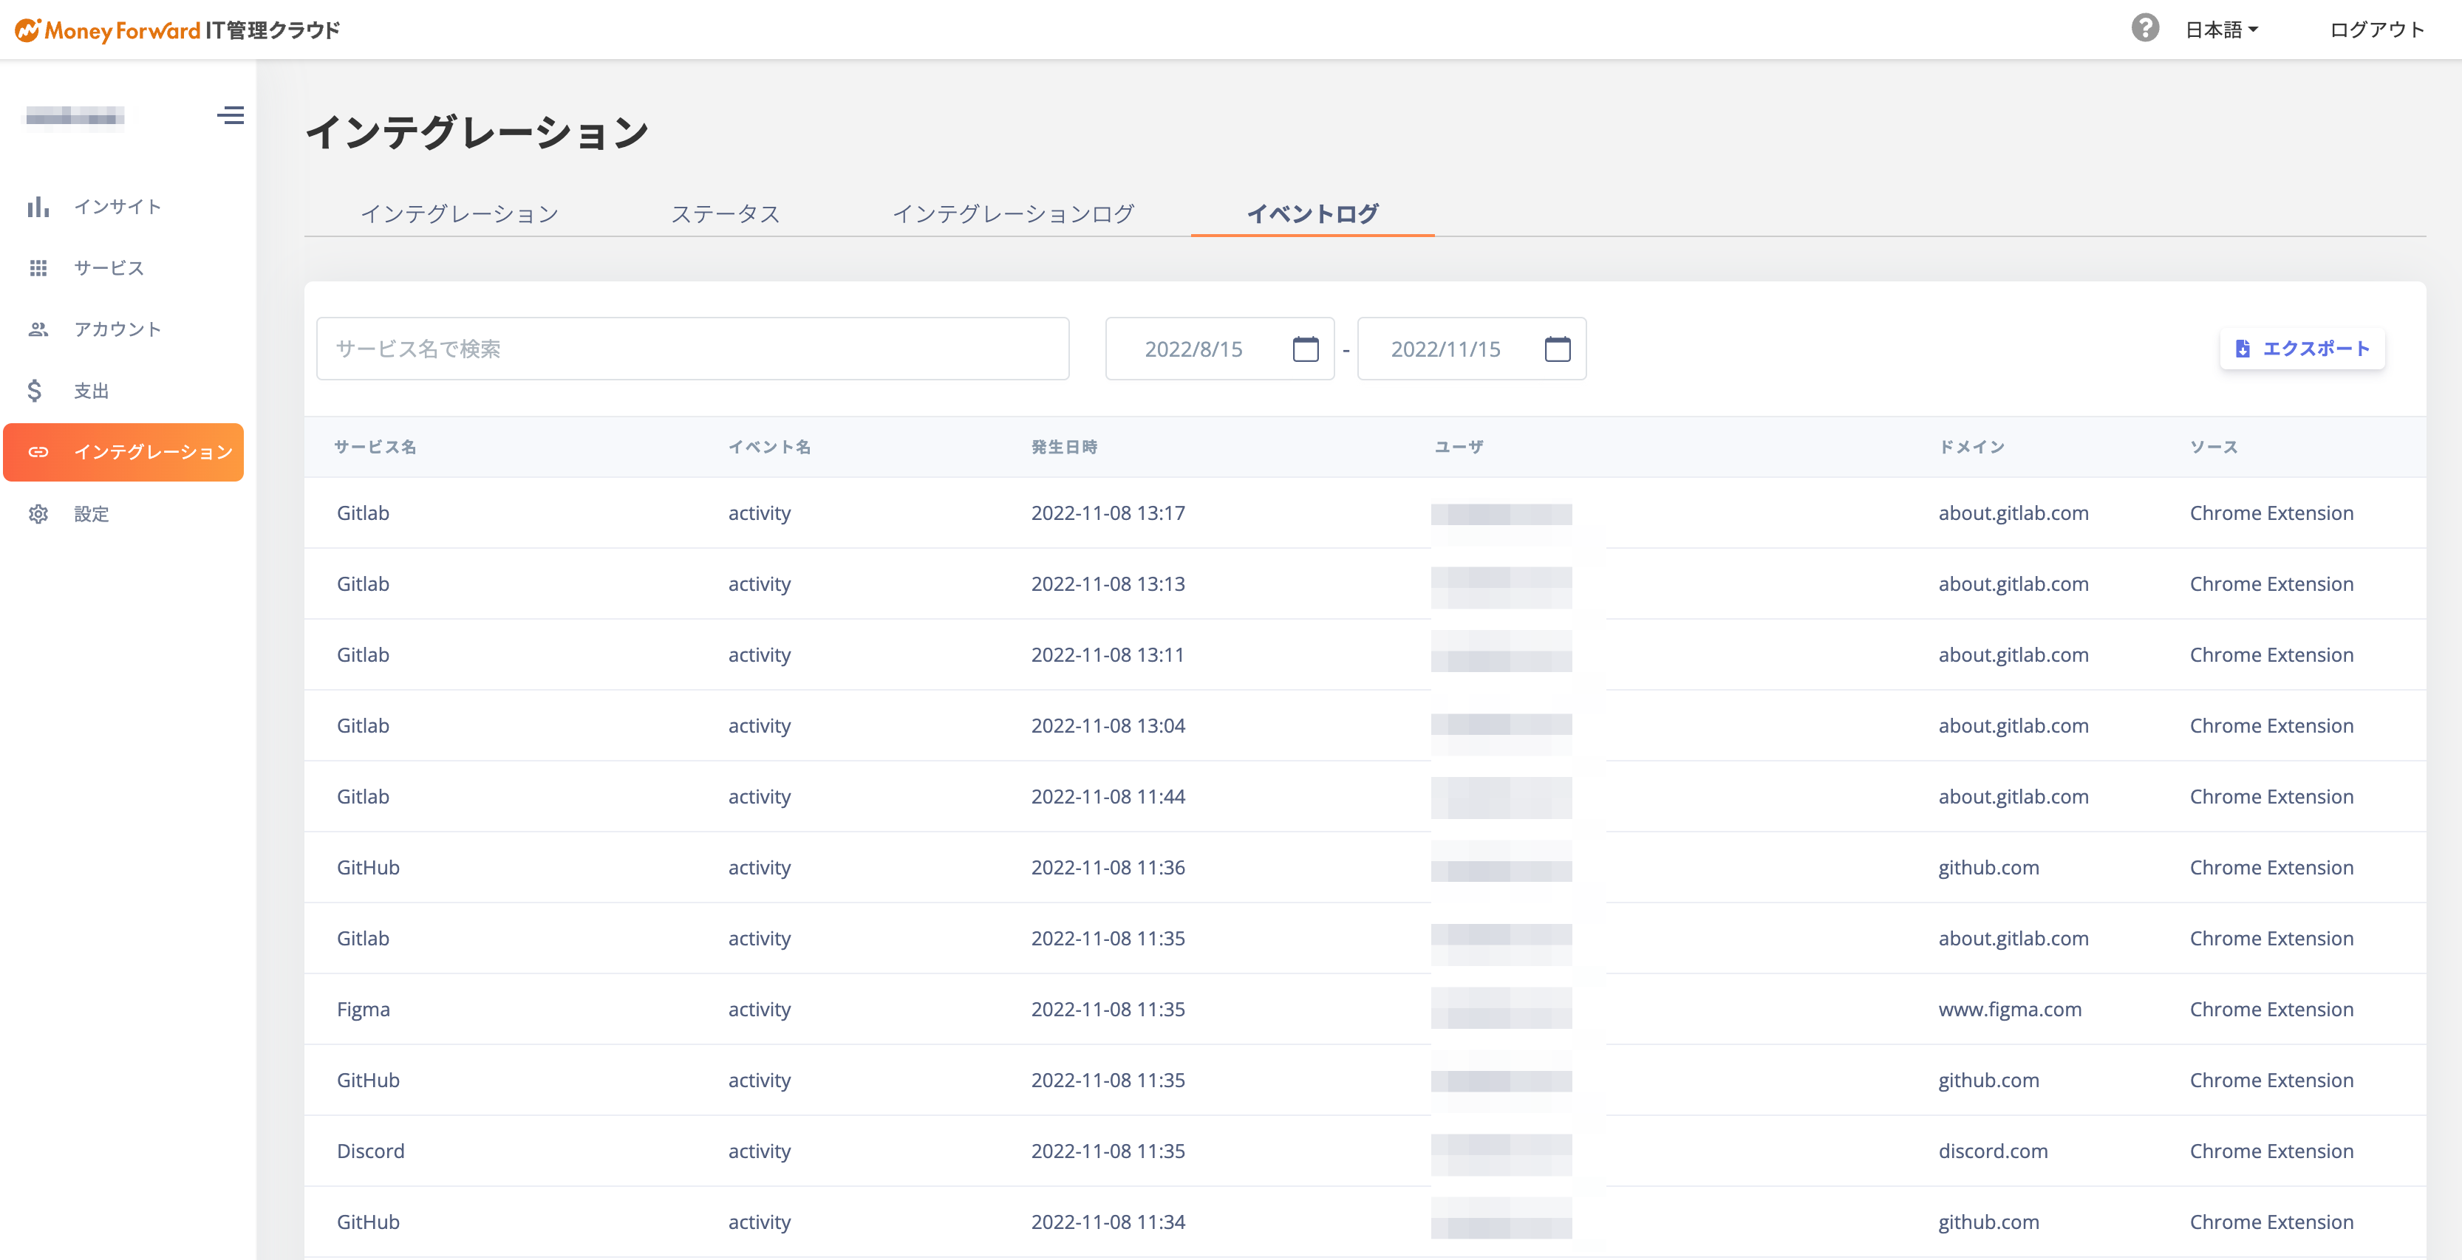Click the 2022/11/15 end date field
2462x1260 pixels.
1472,349
